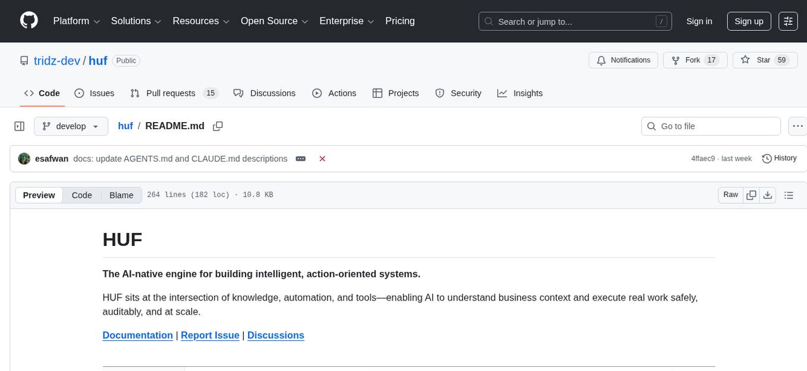Go to the Actions tab
This screenshot has height=371, width=807.
point(334,93)
